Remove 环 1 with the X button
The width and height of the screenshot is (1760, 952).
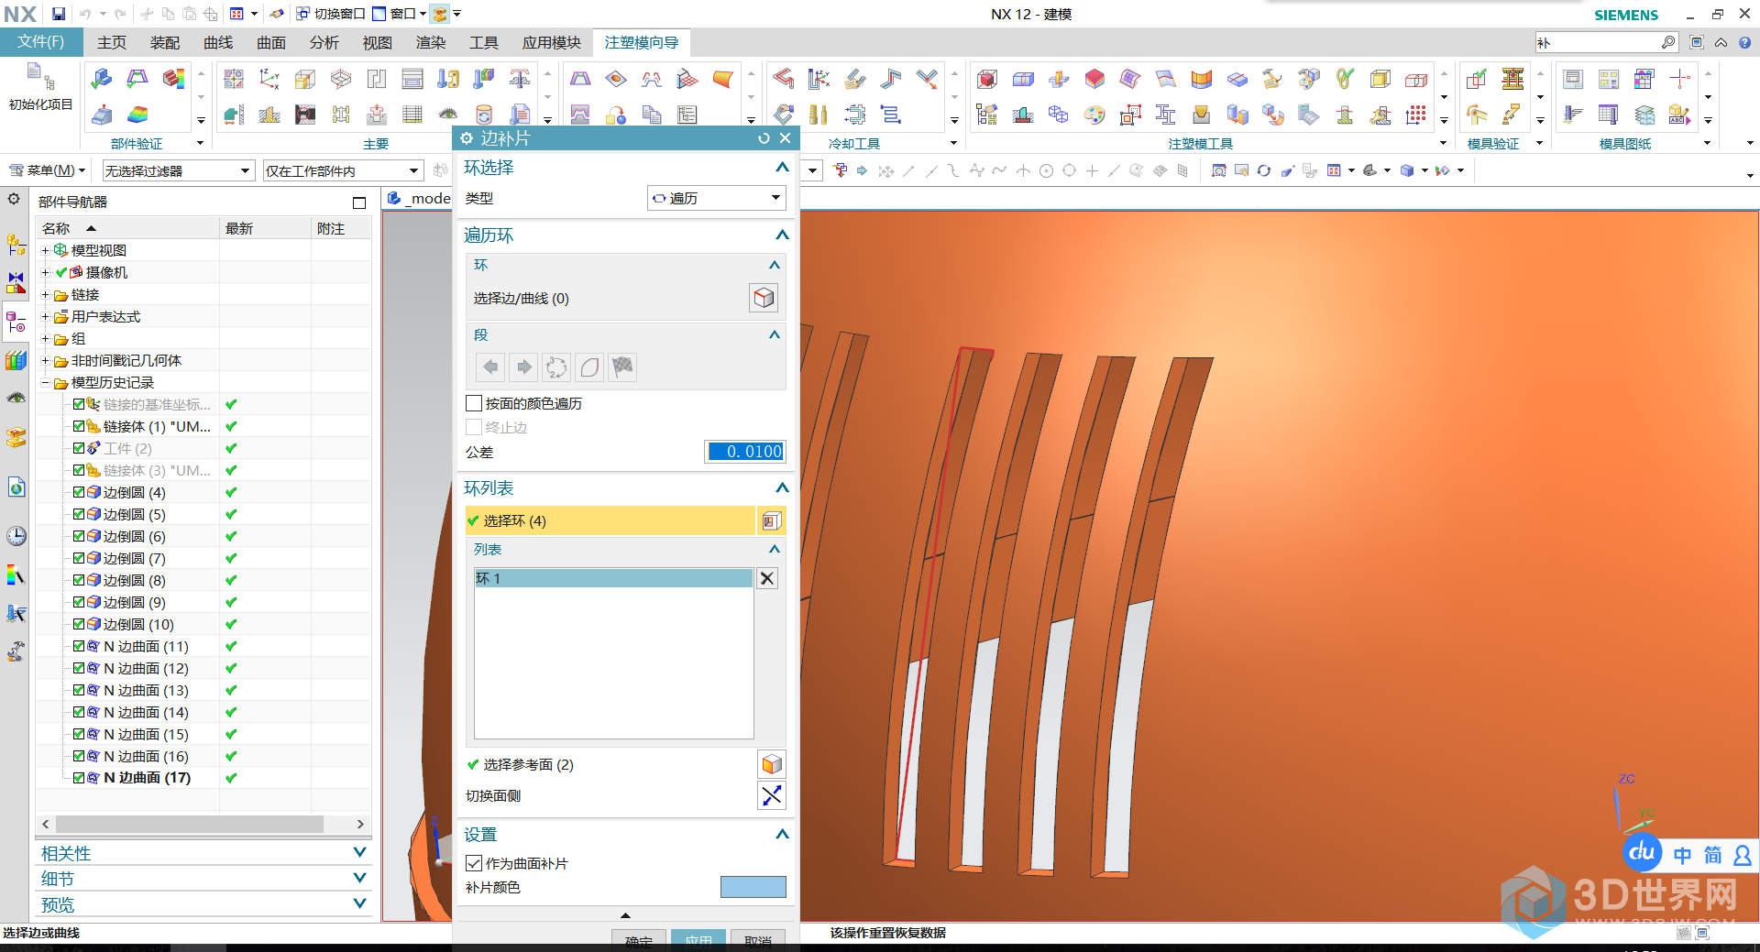[x=767, y=578]
